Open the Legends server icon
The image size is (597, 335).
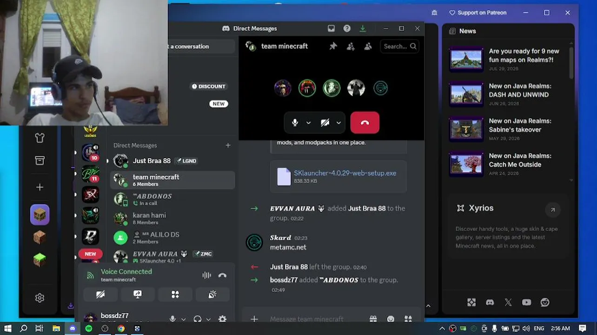(x=90, y=132)
